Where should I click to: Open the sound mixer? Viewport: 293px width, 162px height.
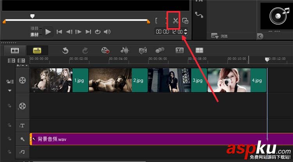pyautogui.click(x=125, y=50)
